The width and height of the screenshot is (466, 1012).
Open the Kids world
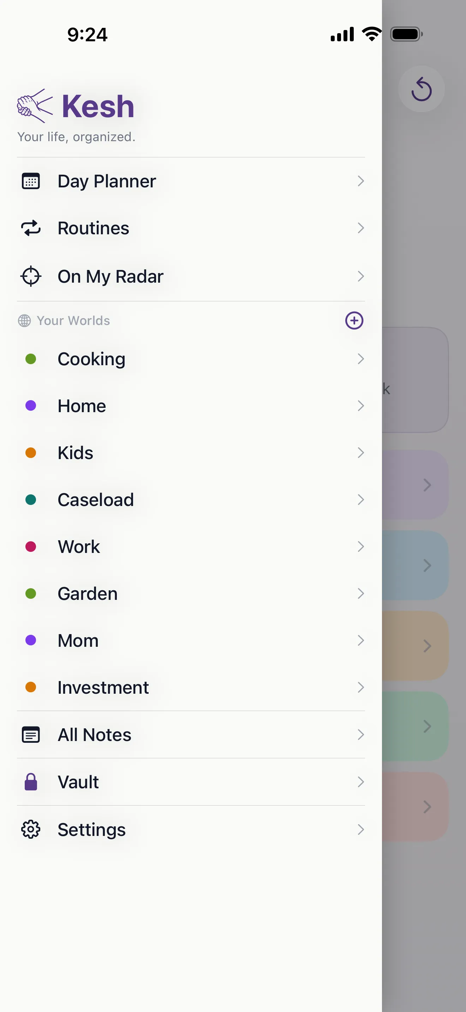[191, 453]
